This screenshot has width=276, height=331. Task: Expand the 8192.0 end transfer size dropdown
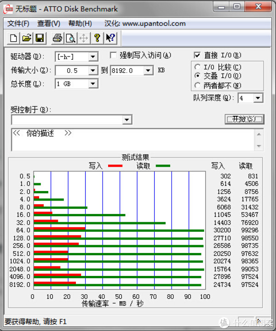coord(148,70)
